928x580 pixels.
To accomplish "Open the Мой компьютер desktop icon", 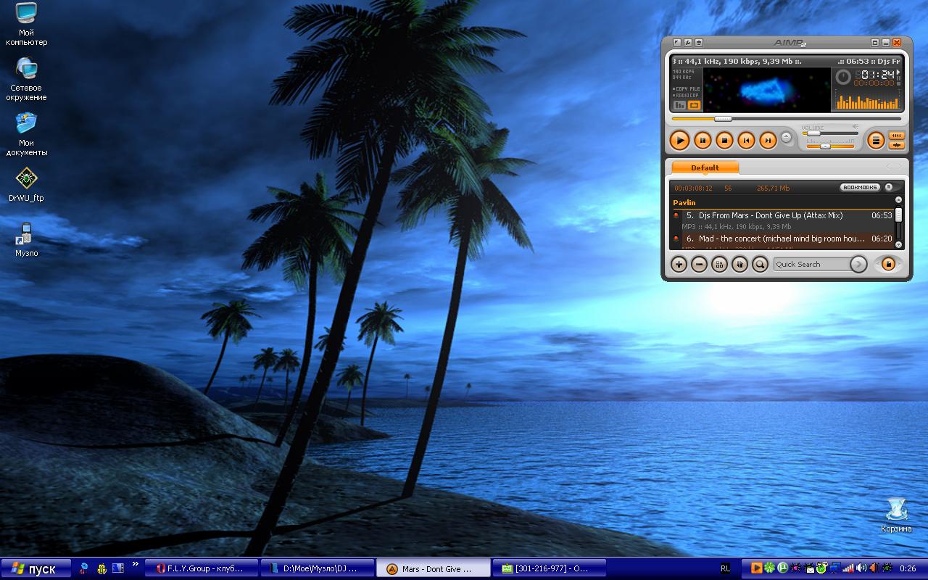I will point(27,25).
